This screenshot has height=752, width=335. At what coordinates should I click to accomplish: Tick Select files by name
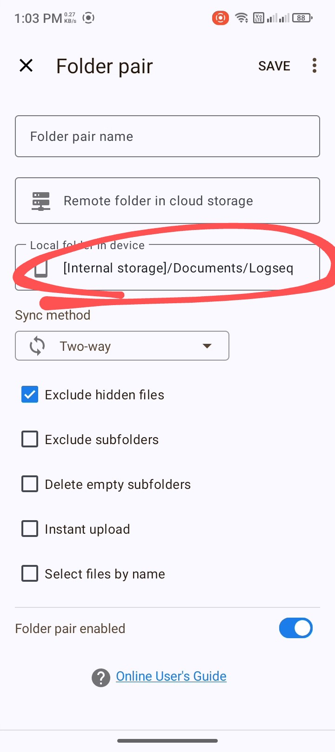point(30,574)
